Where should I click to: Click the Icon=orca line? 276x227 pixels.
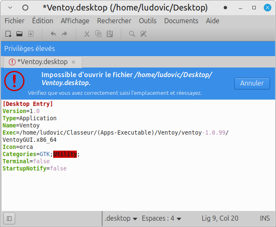point(18,147)
